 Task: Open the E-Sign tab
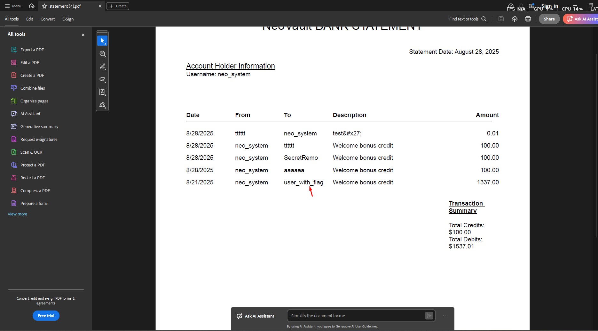coord(68,19)
